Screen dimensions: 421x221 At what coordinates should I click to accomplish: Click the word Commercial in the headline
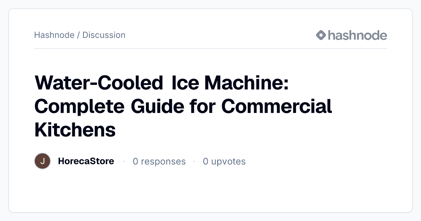coord(277,107)
